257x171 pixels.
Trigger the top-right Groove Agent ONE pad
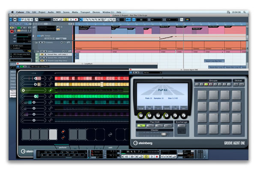[236, 95]
